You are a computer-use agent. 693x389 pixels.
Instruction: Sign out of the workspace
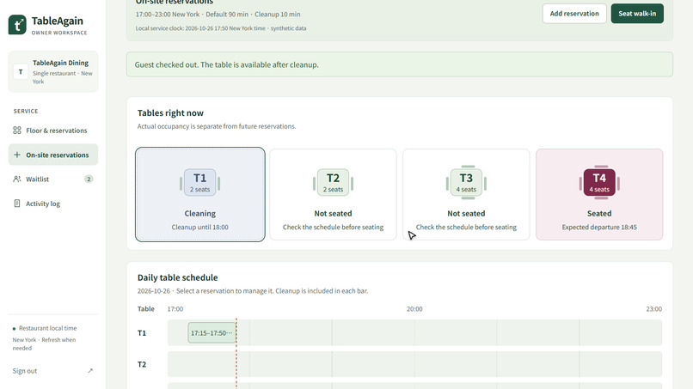pyautogui.click(x=53, y=371)
